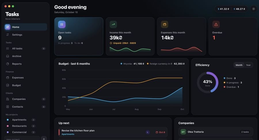
Task: Click the Overdue count 1
Action: point(214,38)
